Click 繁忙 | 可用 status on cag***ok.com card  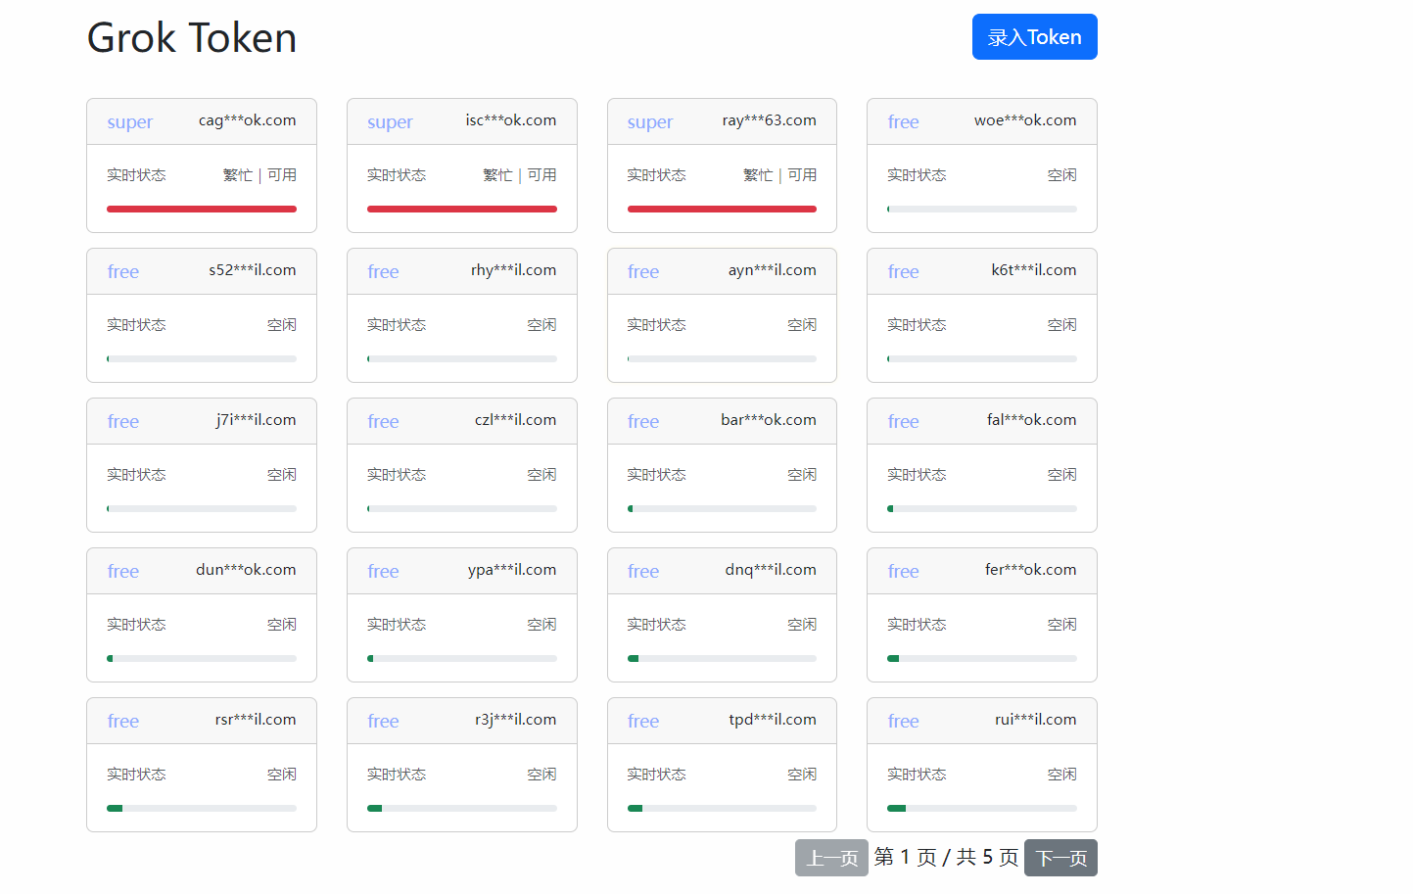tap(259, 175)
